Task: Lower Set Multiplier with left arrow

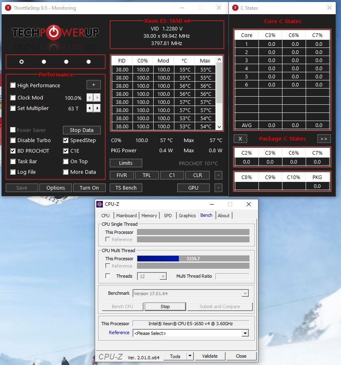Action: (x=90, y=108)
